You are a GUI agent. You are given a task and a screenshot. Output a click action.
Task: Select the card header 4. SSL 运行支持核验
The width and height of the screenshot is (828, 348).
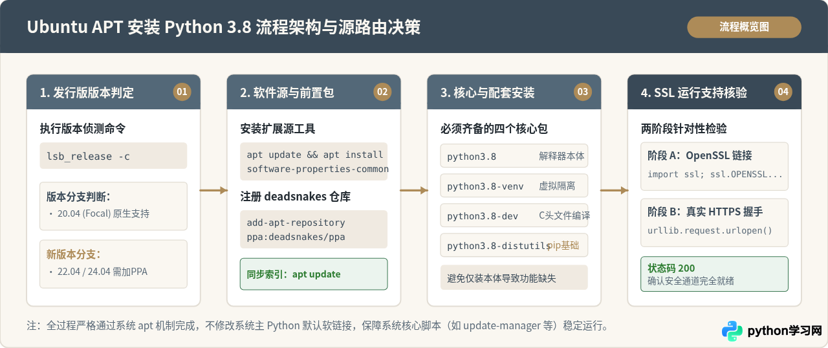tap(715, 92)
